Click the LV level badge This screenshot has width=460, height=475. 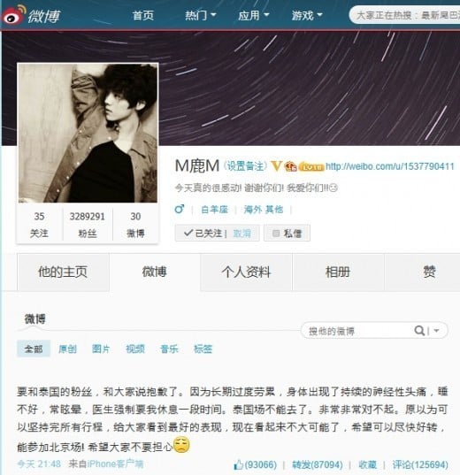click(311, 166)
